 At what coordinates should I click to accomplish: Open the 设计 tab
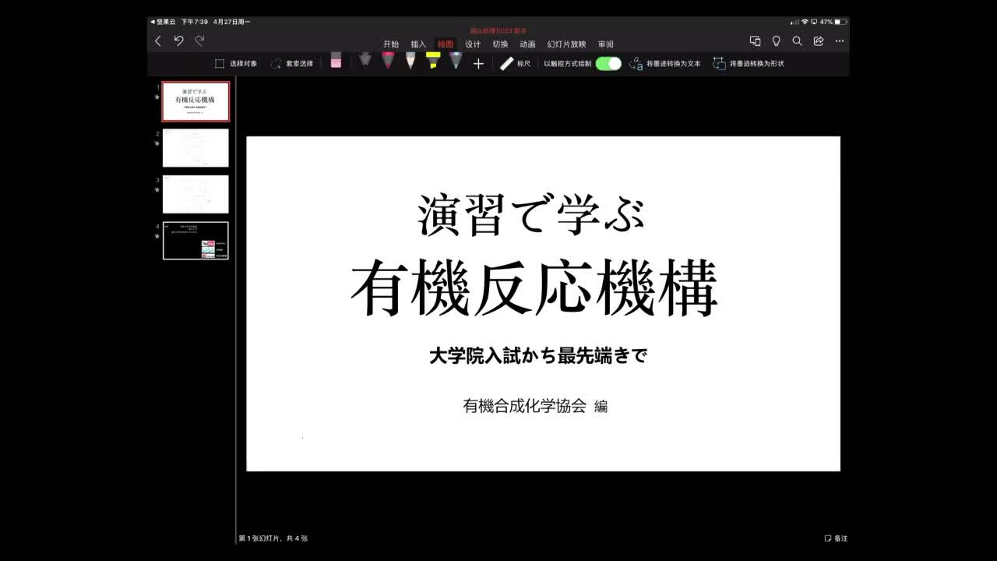tap(473, 44)
